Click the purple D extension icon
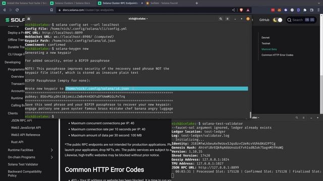The width and height of the screenshot is (323, 181). (298, 10)
